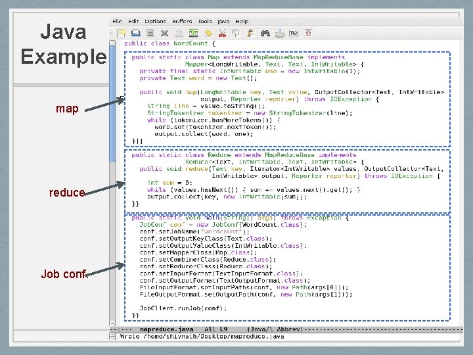Screen dimensions: 473x355
Task: Click 'private Text word = new Text();' line
Action: pos(198,78)
